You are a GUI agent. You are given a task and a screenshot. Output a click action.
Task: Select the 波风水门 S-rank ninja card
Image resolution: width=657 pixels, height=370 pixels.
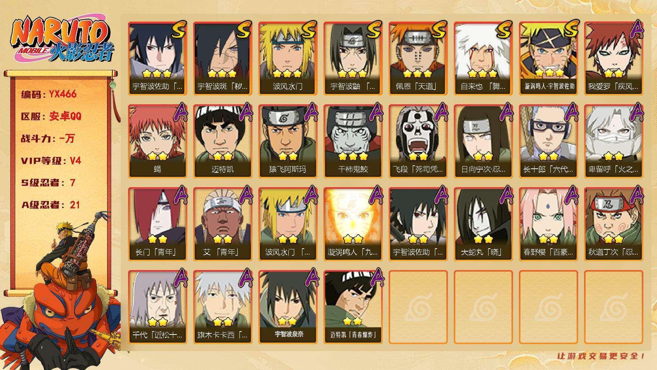[x=288, y=58]
